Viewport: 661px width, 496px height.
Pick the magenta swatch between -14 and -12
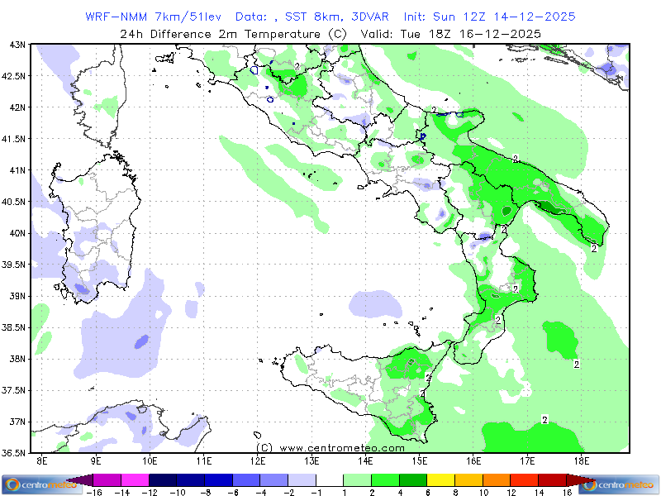tap(135, 479)
